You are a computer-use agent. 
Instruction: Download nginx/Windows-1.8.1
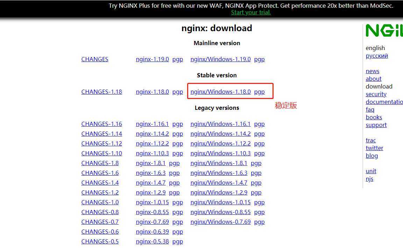tap(219, 163)
